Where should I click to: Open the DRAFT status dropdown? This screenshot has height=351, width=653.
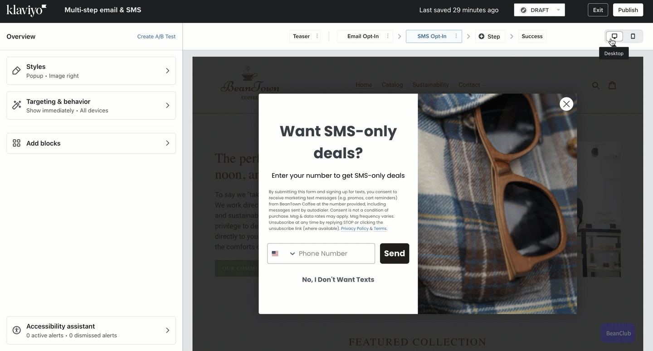(x=539, y=10)
